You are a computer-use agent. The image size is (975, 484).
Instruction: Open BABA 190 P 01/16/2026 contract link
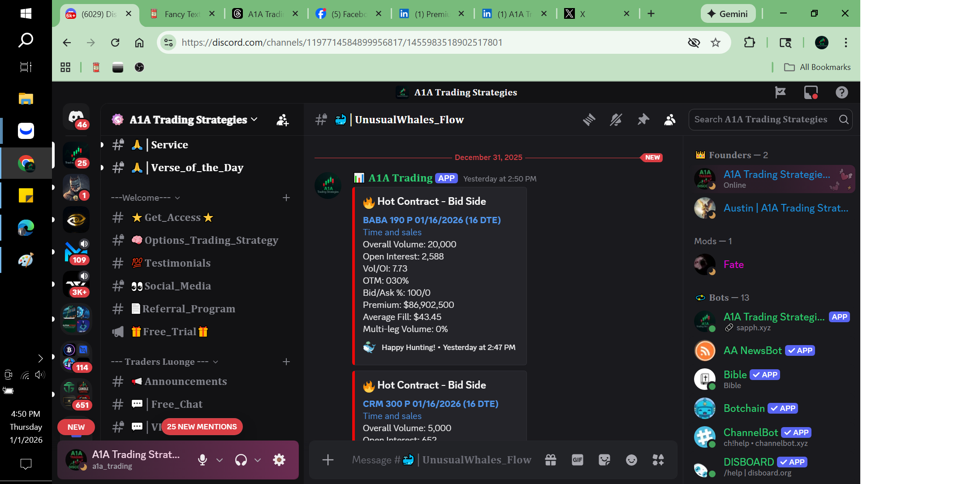tap(432, 220)
